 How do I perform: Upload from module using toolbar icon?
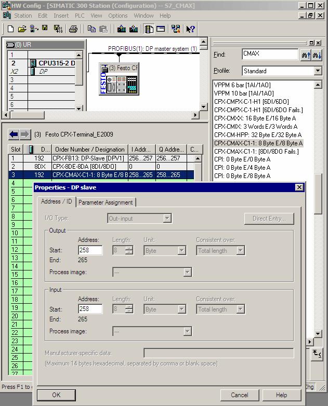pyautogui.click(x=134, y=29)
